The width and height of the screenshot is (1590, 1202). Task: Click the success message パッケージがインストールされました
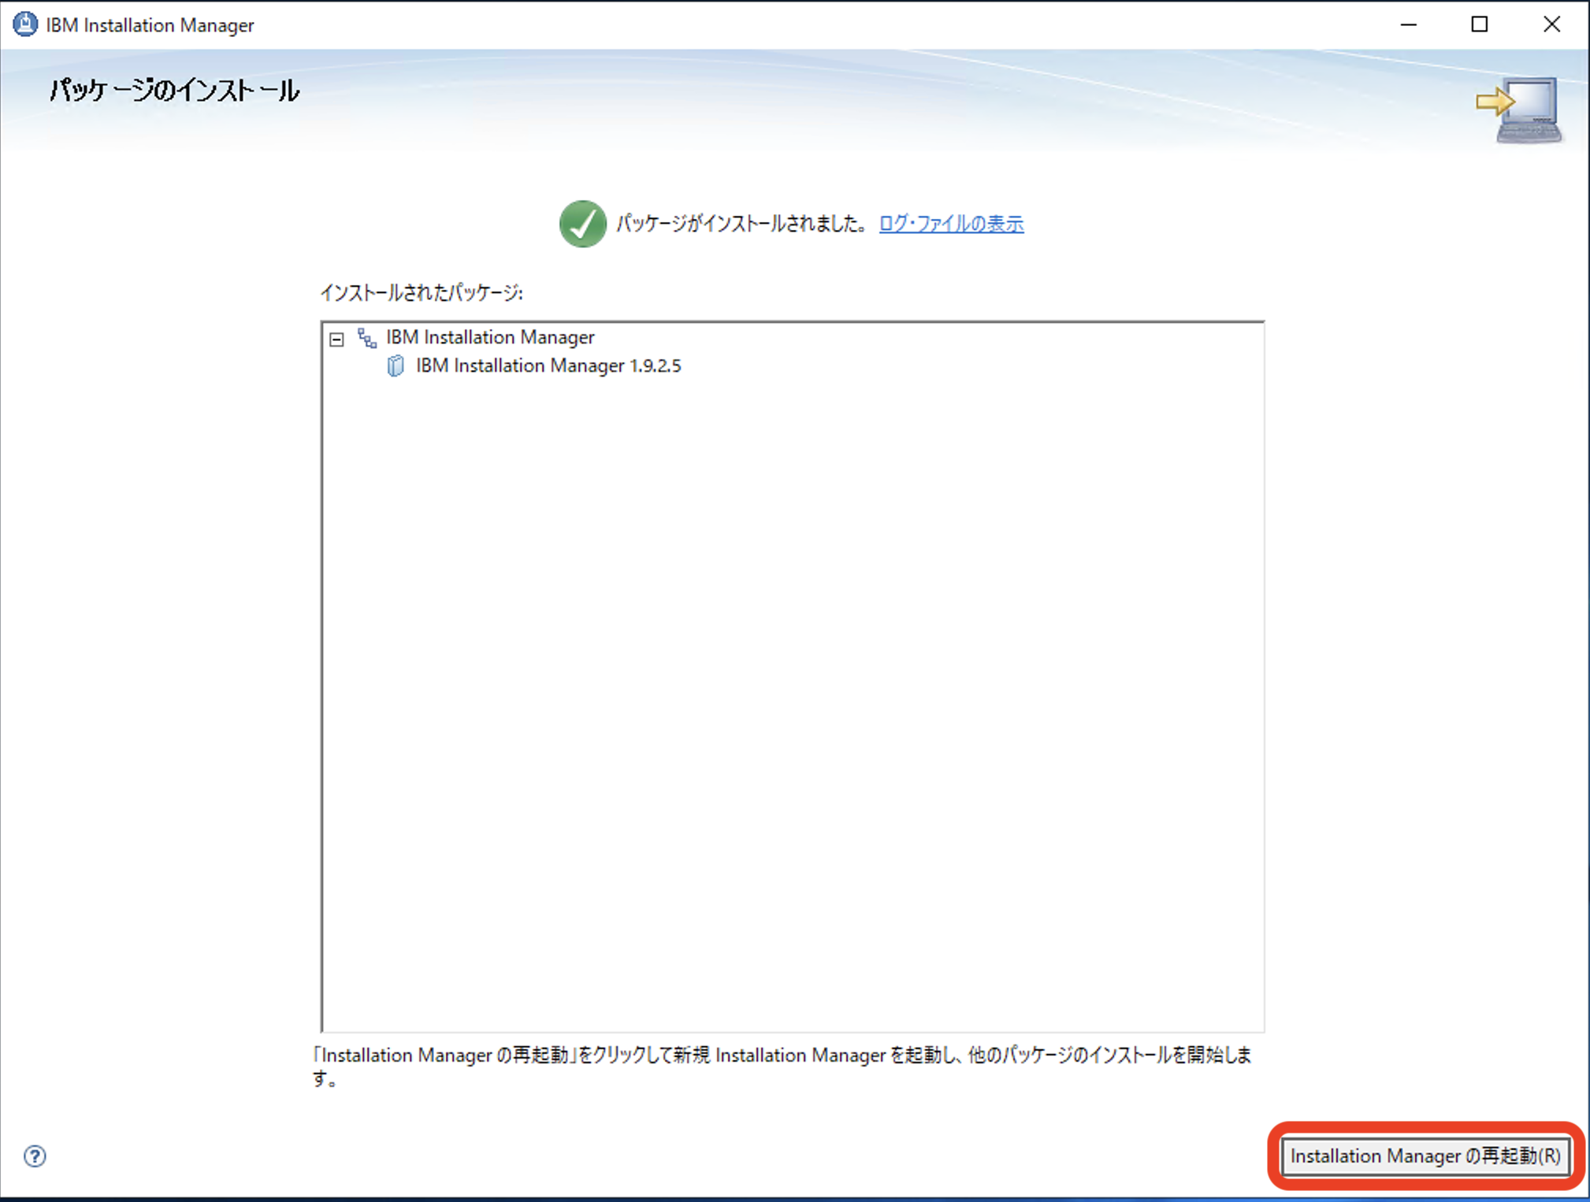point(741,224)
